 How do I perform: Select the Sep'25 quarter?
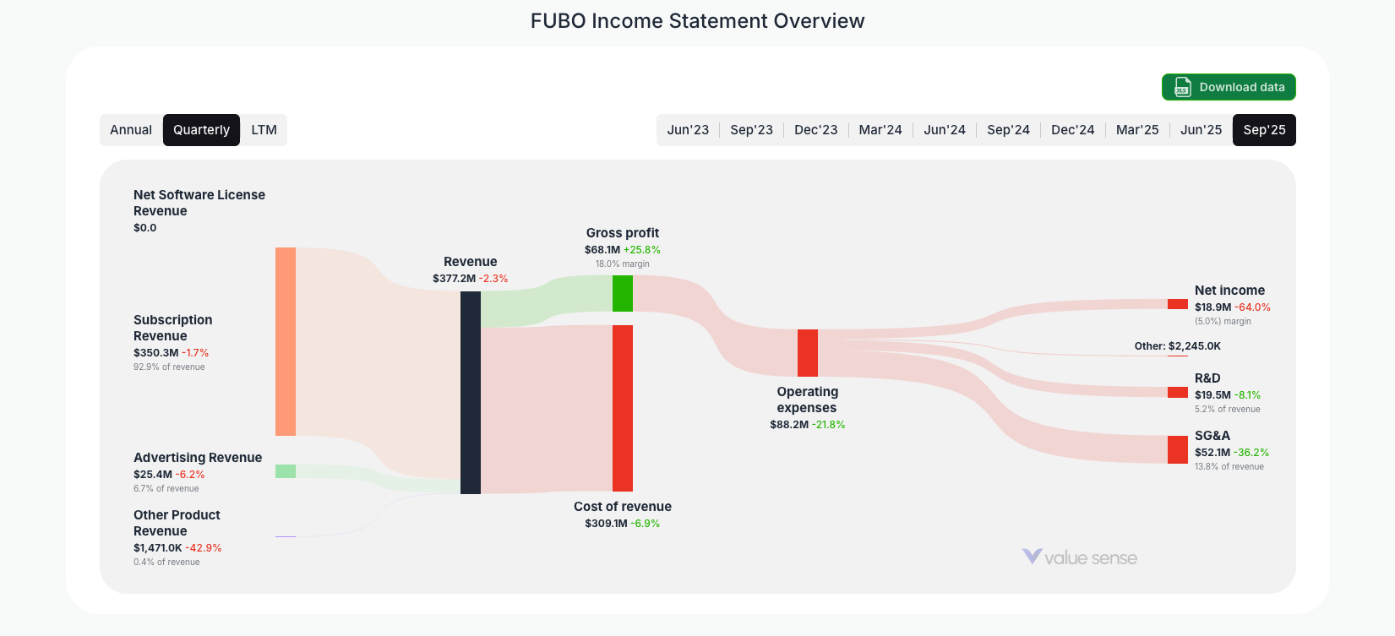point(1264,129)
